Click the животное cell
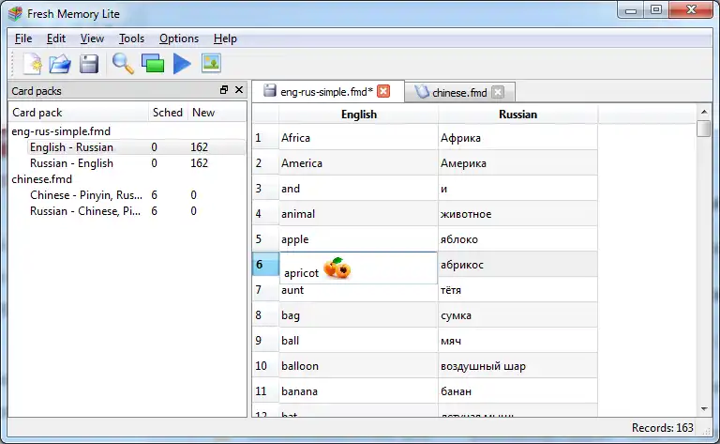This screenshot has height=444, width=720. click(517, 214)
